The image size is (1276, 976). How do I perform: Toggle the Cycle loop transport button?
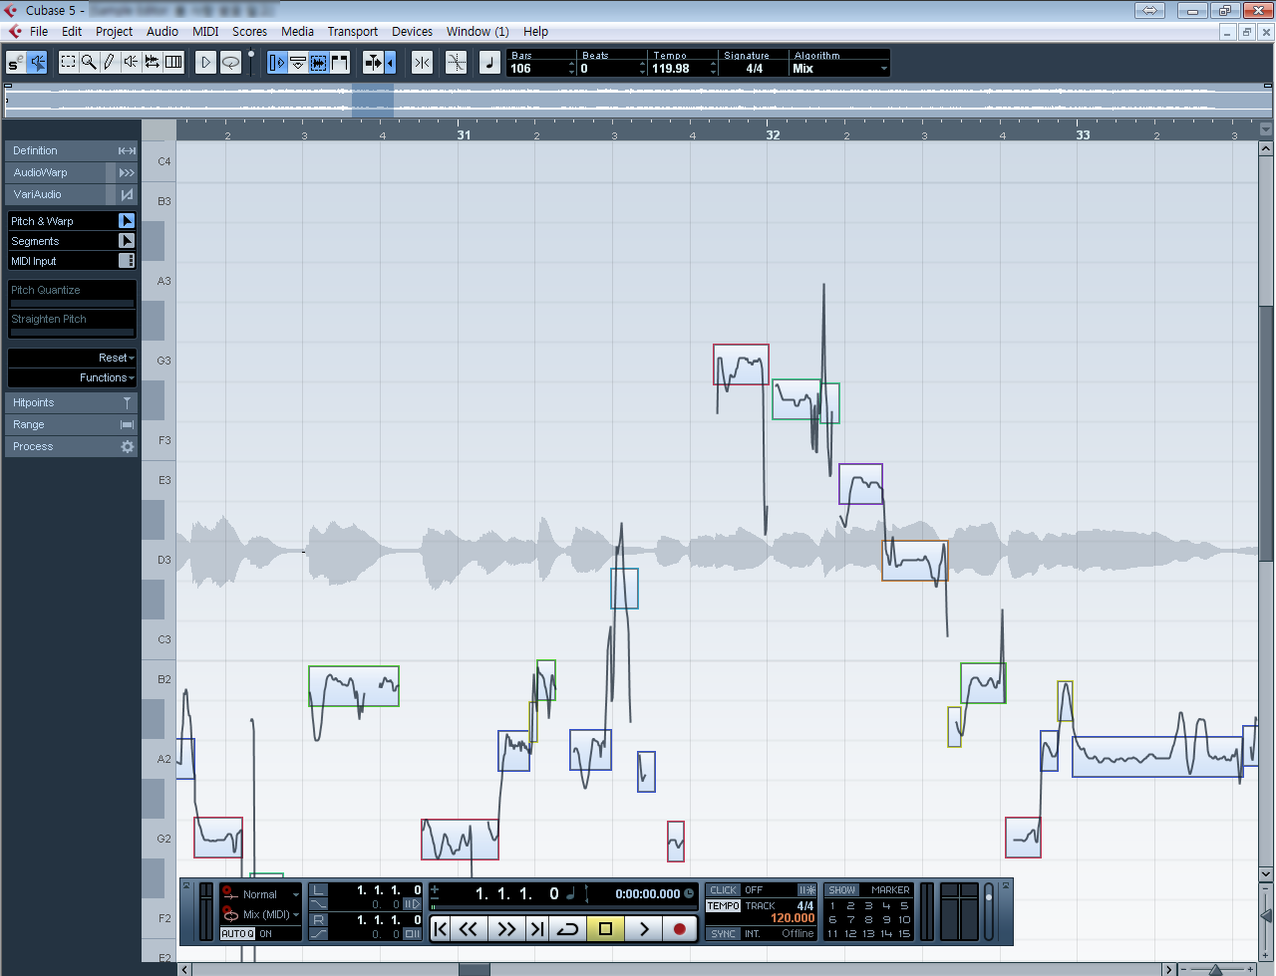click(567, 929)
